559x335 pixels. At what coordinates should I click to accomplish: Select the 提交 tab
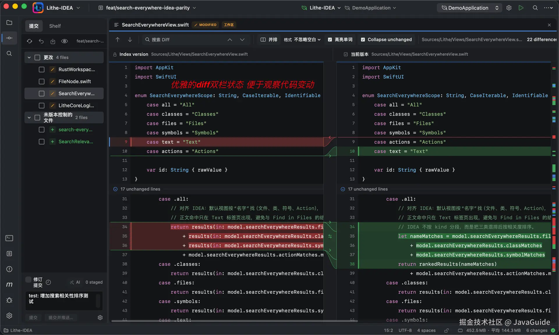pos(34,26)
